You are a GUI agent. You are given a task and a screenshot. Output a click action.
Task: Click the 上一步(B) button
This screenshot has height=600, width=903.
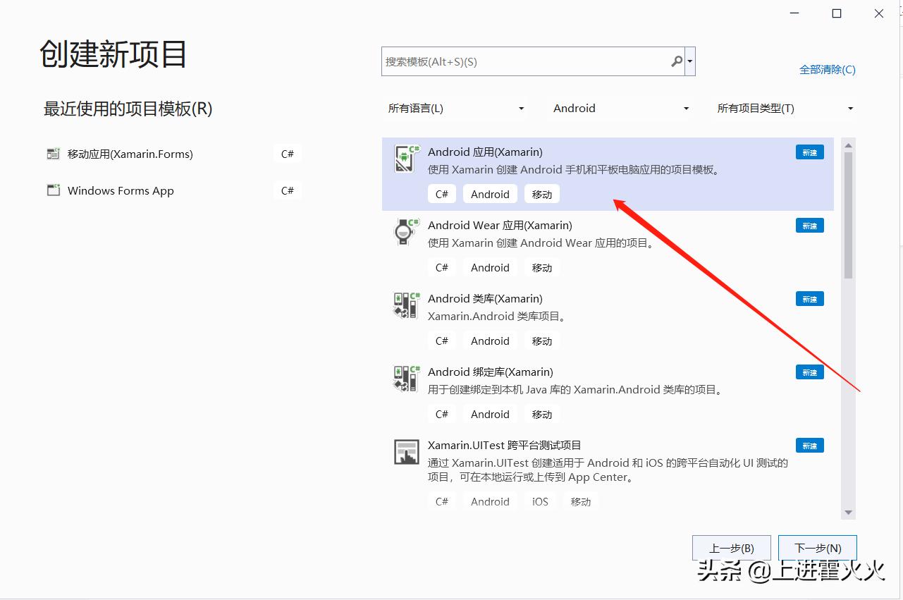(x=731, y=547)
